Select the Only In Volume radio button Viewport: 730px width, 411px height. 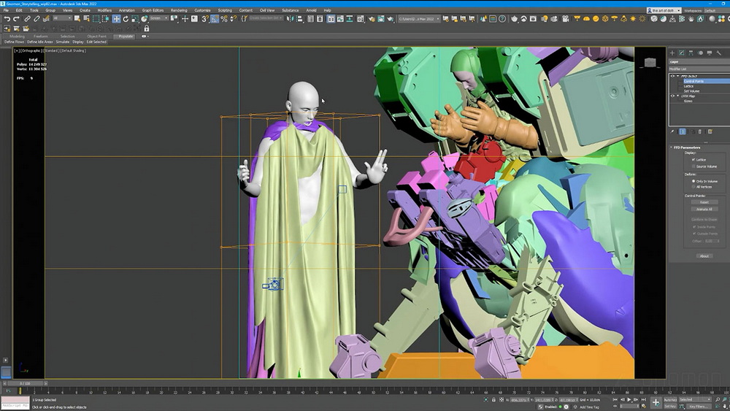coord(693,181)
